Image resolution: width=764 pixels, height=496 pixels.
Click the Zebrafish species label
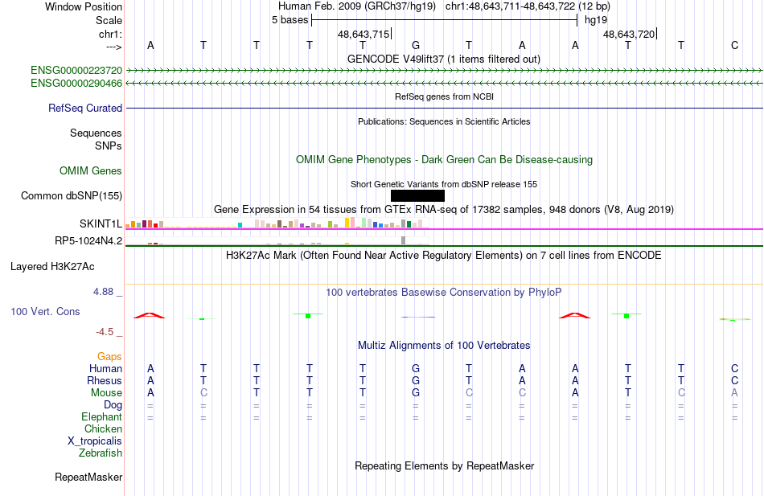click(101, 453)
